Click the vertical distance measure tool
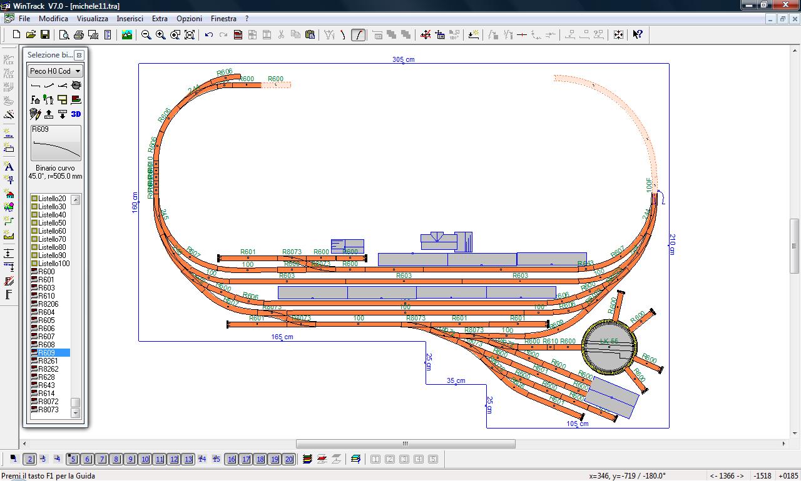Viewport: 801px width, 481px height. coord(9,254)
